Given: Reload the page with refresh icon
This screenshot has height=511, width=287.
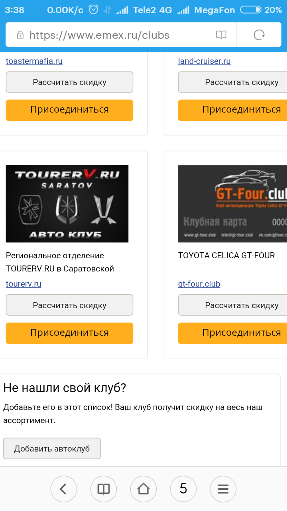Looking at the screenshot, I should tap(259, 35).
